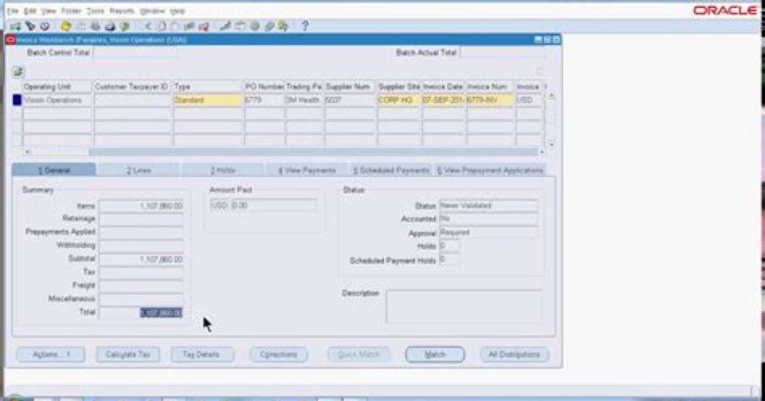Click the Actions... 1 button
The image size is (765, 401).
click(x=51, y=354)
